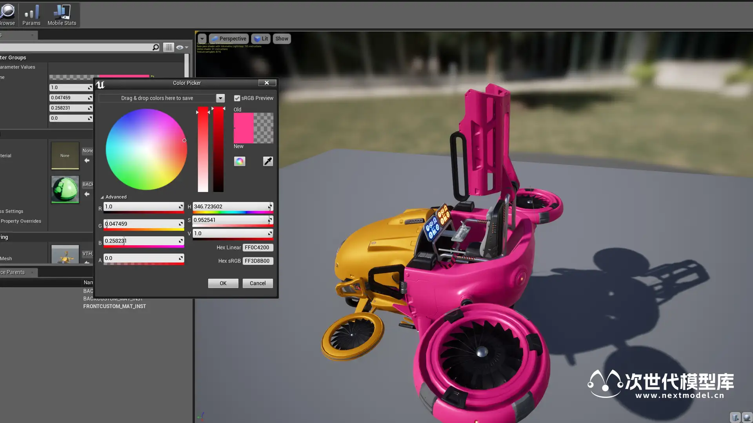Click the eyedropper color sampling tool

pyautogui.click(x=268, y=161)
